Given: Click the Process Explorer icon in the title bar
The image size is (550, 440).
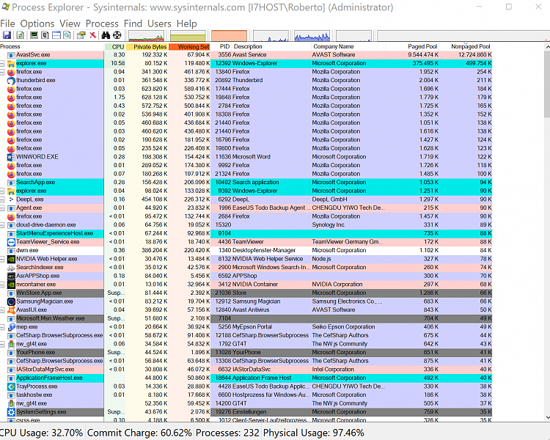Looking at the screenshot, I should 5,7.
